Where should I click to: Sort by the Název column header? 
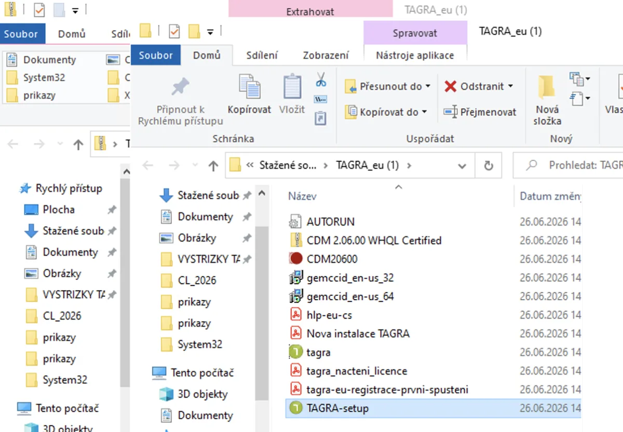[302, 197]
